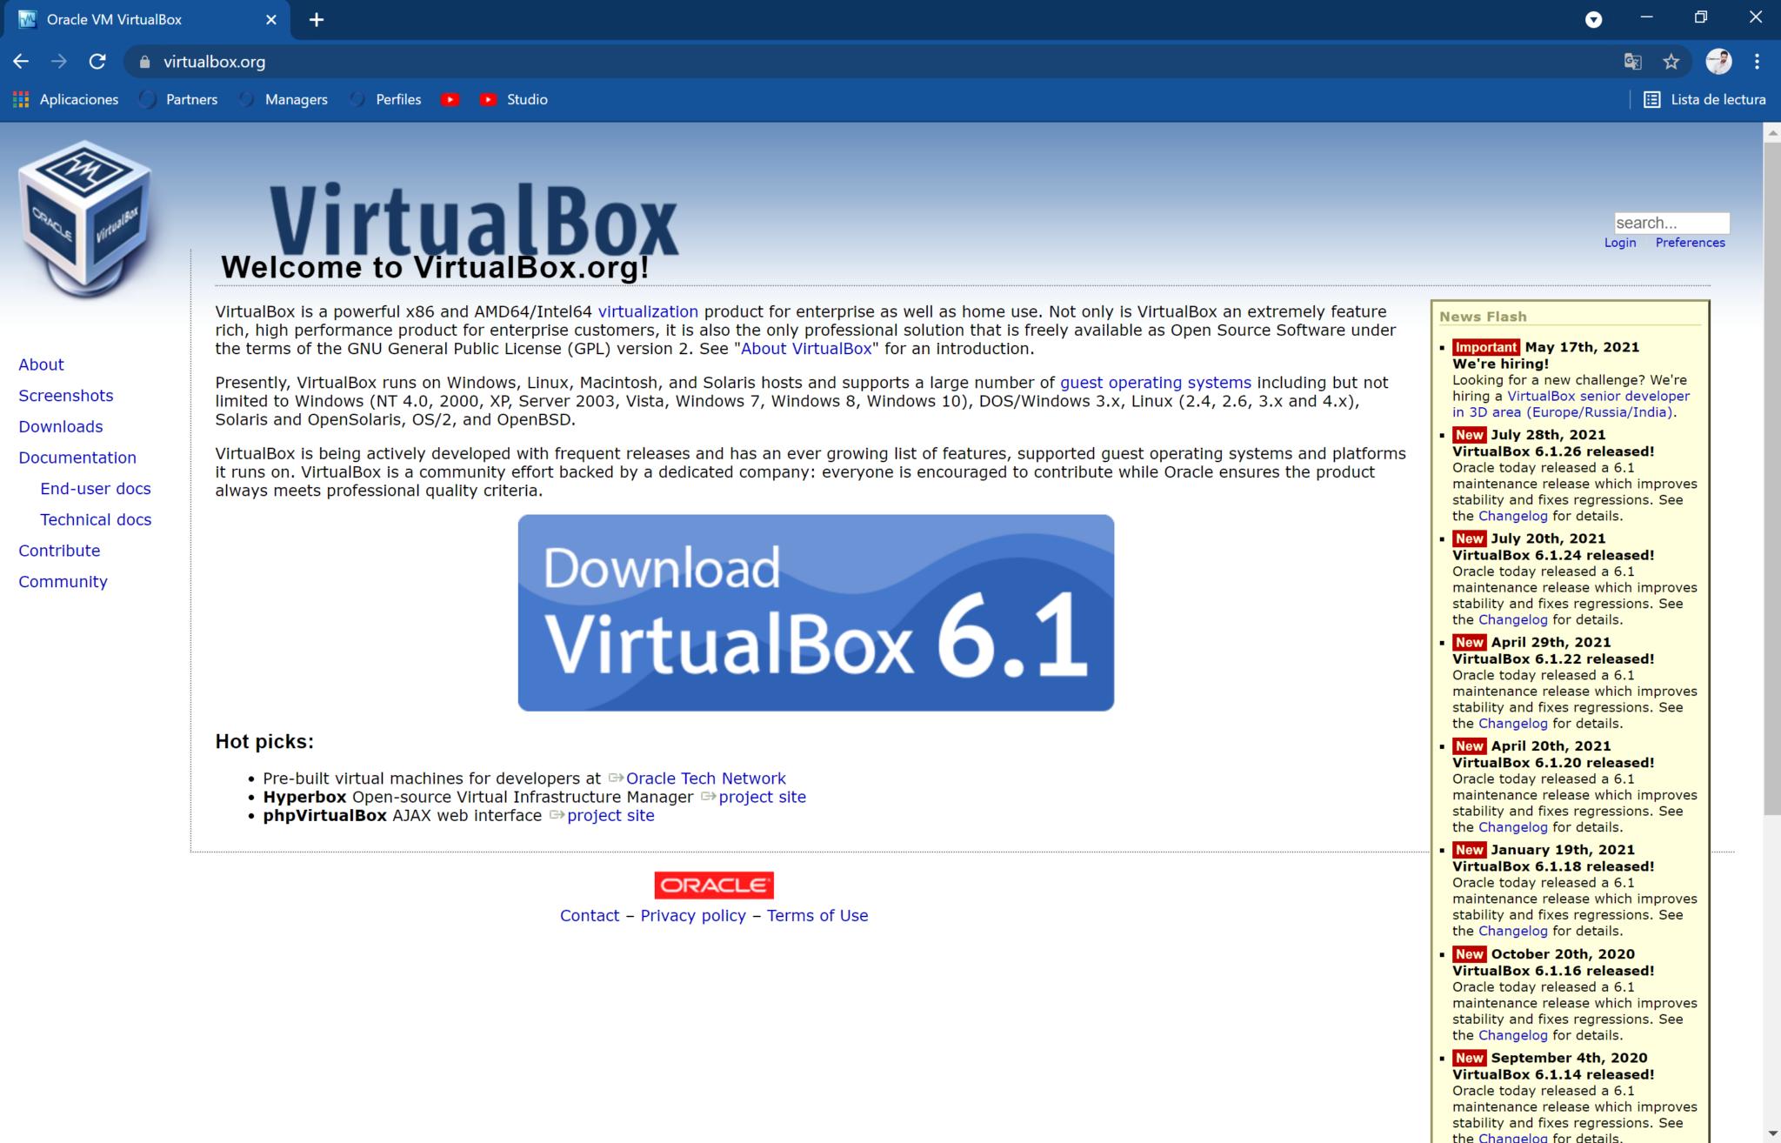
Task: Close the Oracle VM VirtualBox tab
Action: pos(271,19)
